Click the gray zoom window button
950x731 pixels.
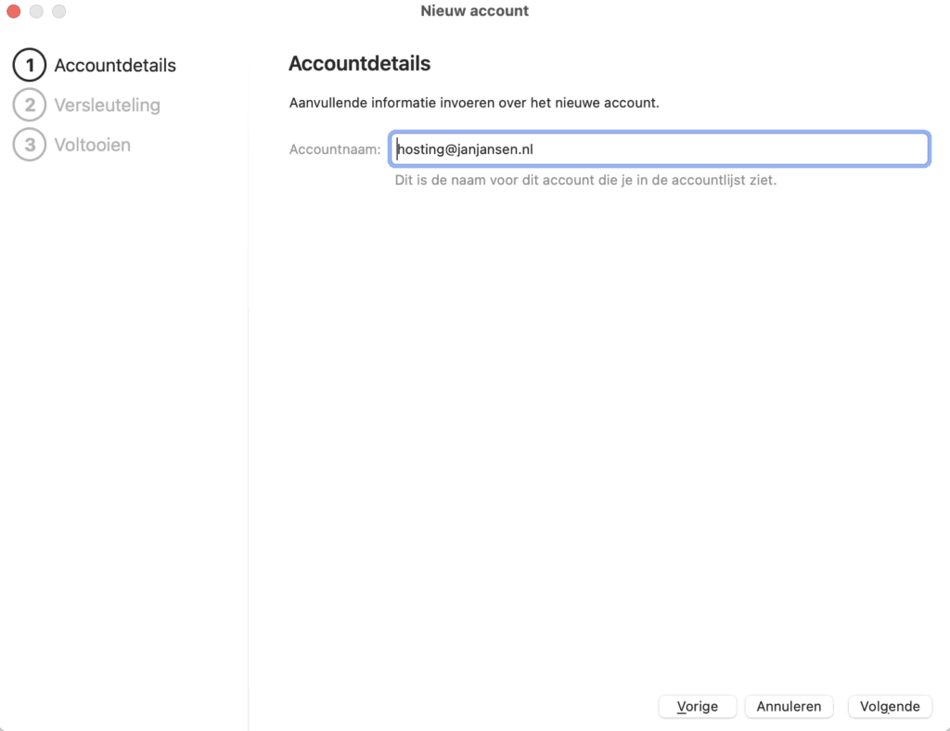pos(58,11)
